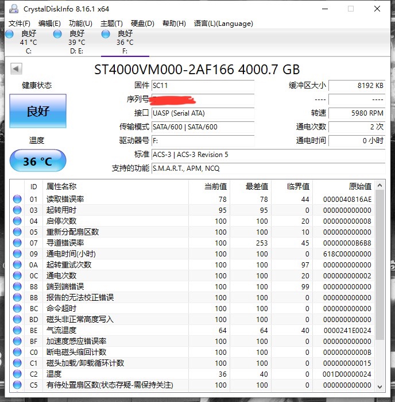Open the 功能(U) menu
Viewport: 395px width, 402px height.
click(80, 24)
